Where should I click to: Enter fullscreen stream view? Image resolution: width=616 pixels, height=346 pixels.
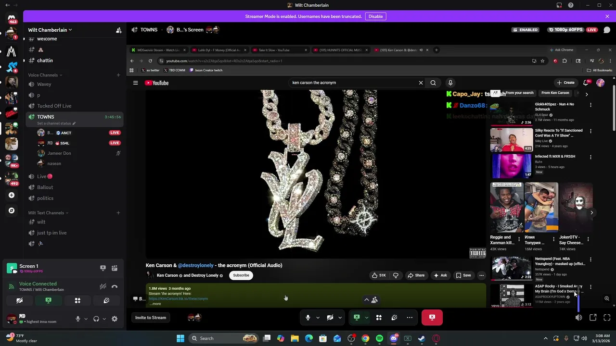607,318
